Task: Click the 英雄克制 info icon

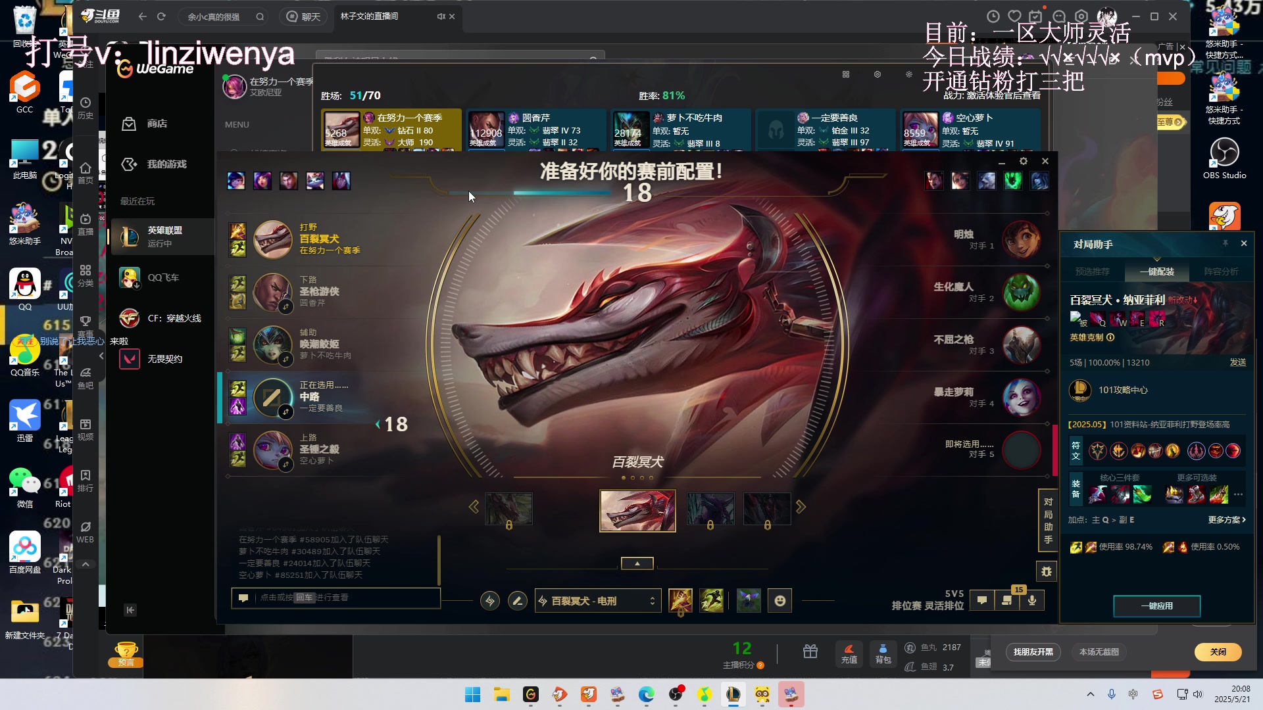Action: (1110, 337)
